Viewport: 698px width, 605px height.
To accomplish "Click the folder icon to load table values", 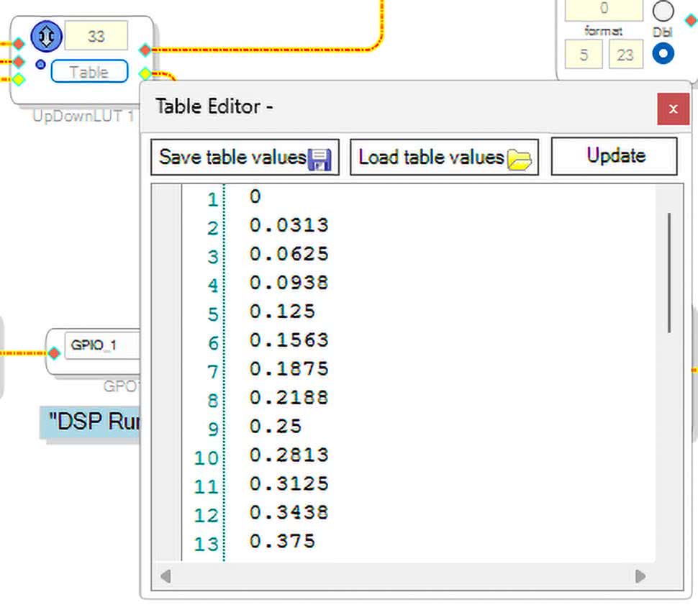I will [518, 159].
